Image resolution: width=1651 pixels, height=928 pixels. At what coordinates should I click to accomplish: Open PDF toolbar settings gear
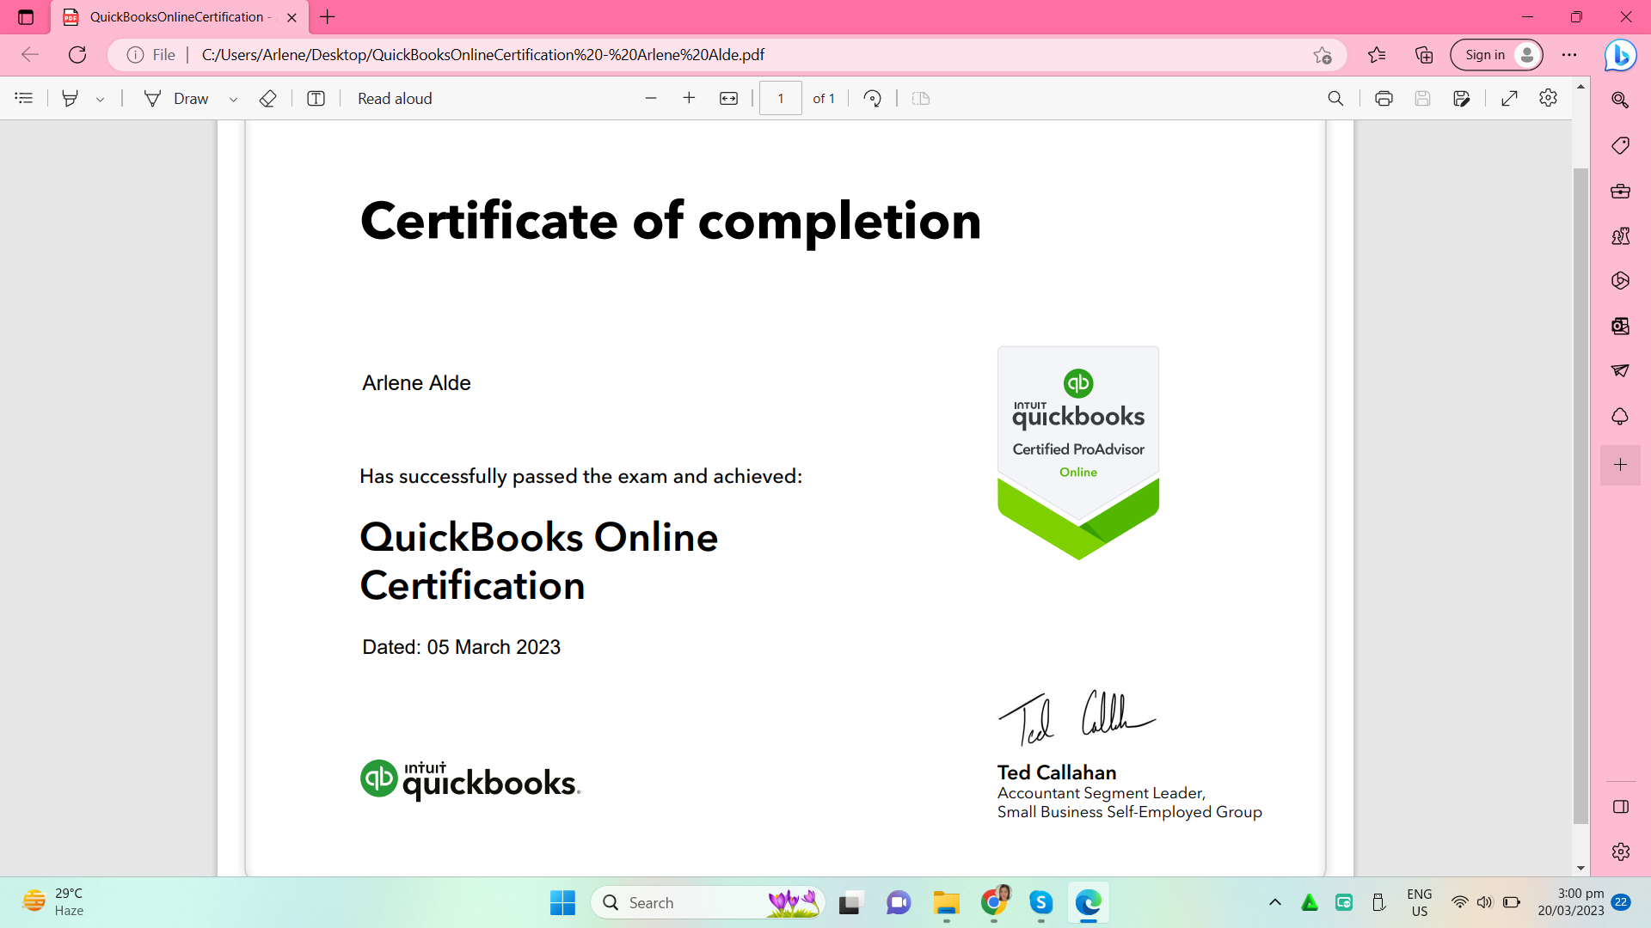(x=1548, y=98)
